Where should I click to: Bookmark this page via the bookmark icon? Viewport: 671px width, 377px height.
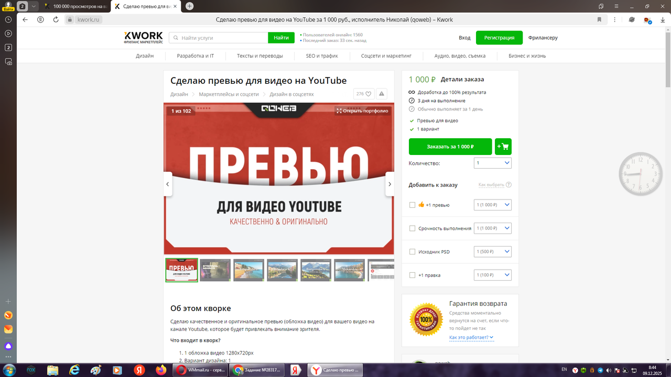point(599,20)
